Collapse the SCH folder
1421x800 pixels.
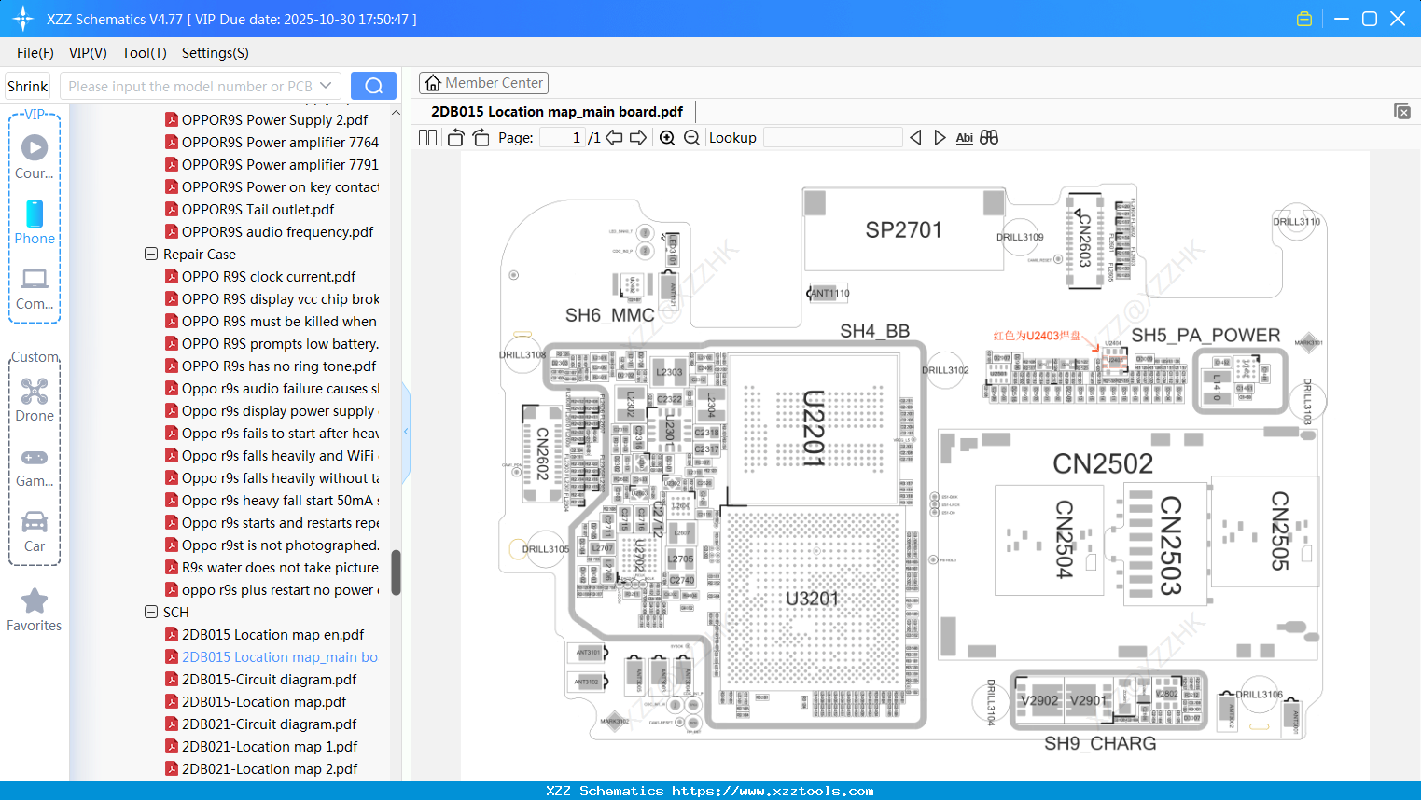click(x=151, y=612)
